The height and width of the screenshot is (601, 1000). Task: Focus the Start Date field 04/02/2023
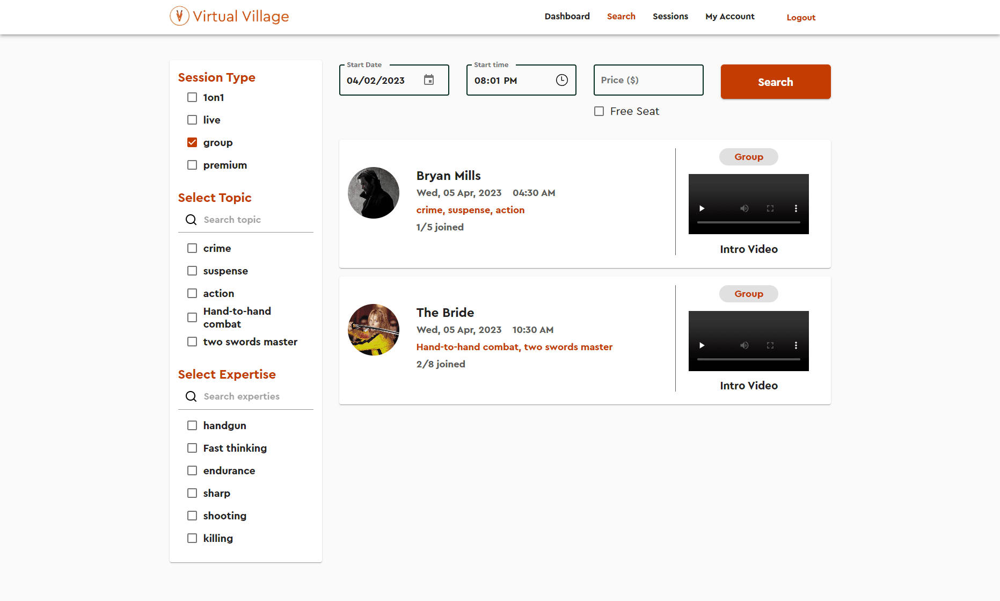click(x=394, y=80)
